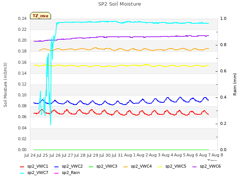Click the Jul 28 x-axis tick label
The height and width of the screenshot is (180, 240).
click(80, 155)
